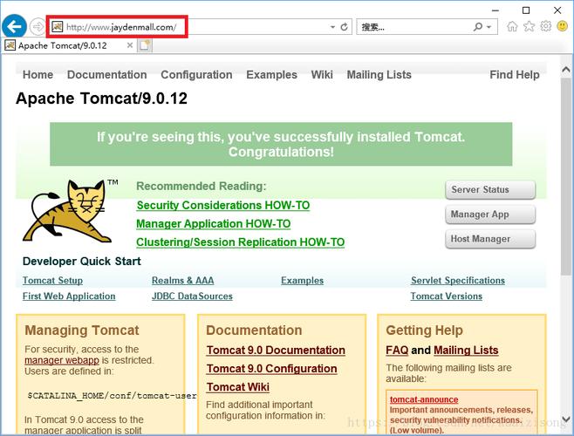This screenshot has width=574, height=436.
Task: Open the Examples nav menu item
Action: click(271, 75)
